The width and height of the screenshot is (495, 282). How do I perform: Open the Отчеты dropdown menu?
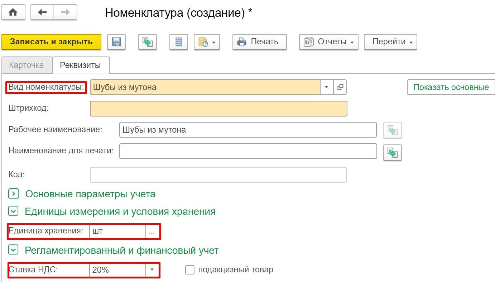coord(328,42)
